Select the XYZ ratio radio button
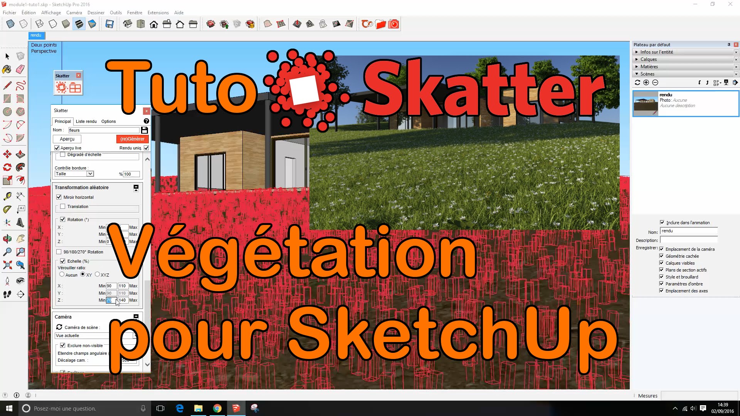The image size is (740, 416). point(97,275)
